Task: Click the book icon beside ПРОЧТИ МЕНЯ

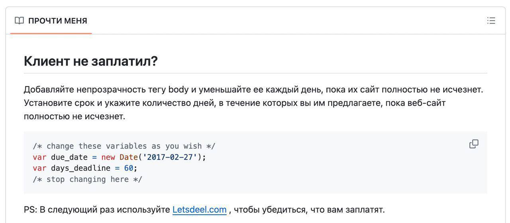Action: click(19, 21)
